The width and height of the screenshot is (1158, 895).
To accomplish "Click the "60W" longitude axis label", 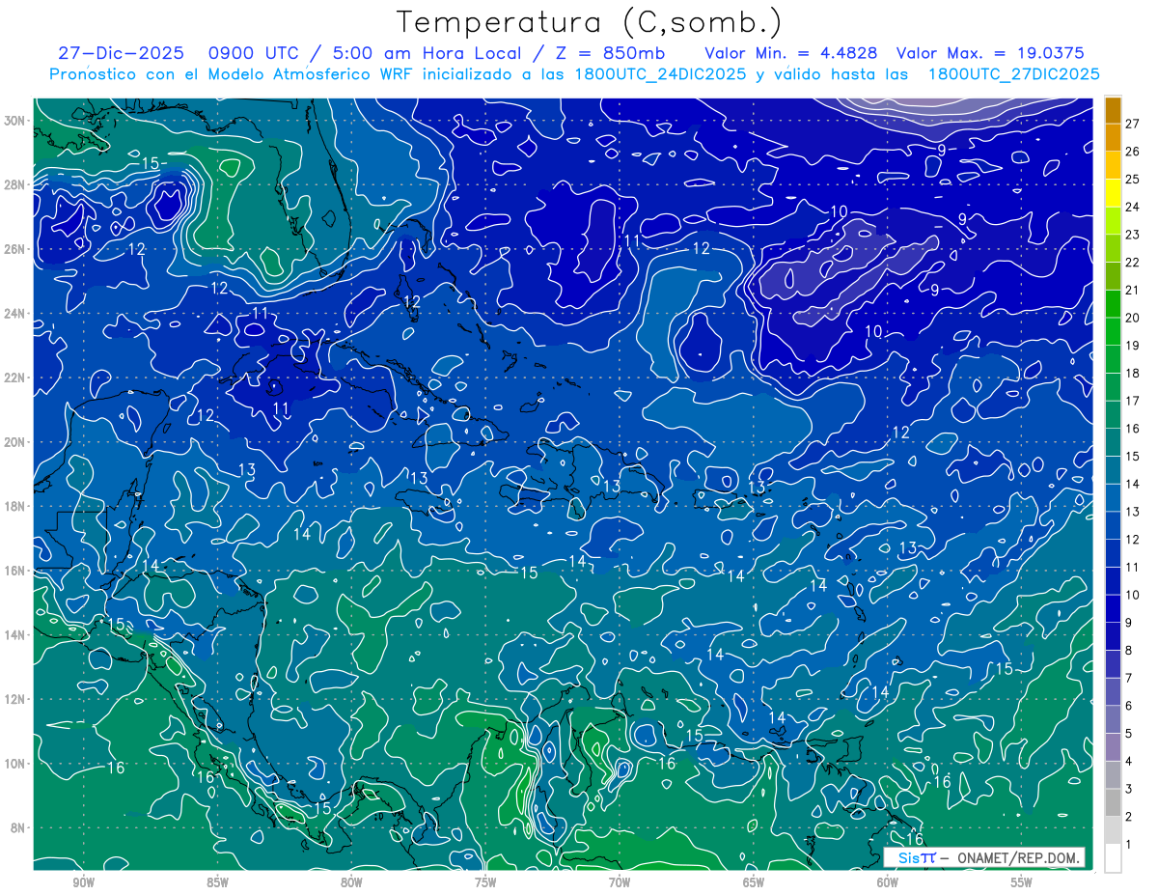I will point(888,883).
